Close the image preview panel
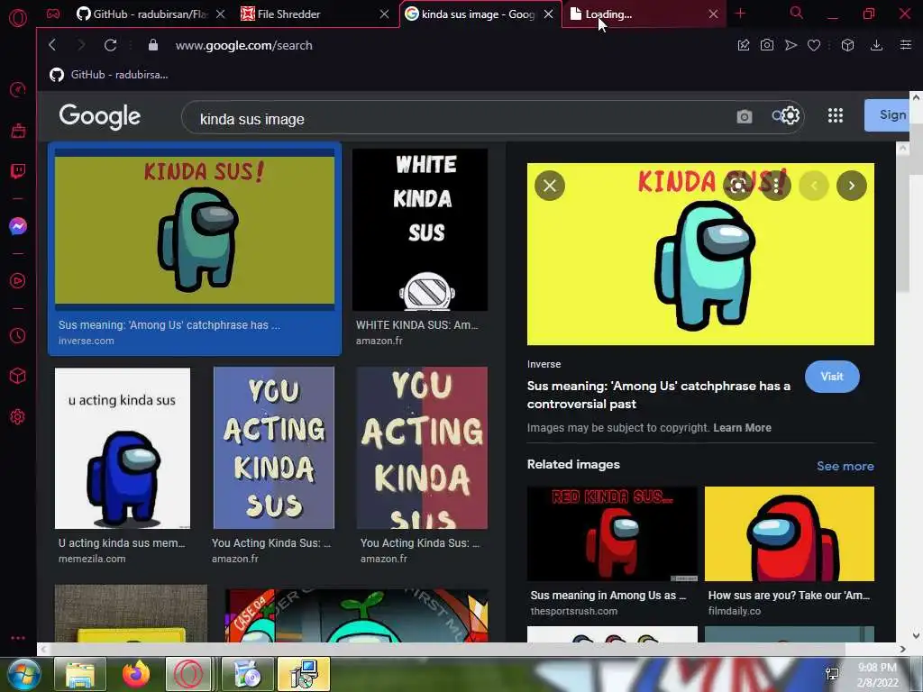The height and width of the screenshot is (692, 923). pyautogui.click(x=550, y=186)
